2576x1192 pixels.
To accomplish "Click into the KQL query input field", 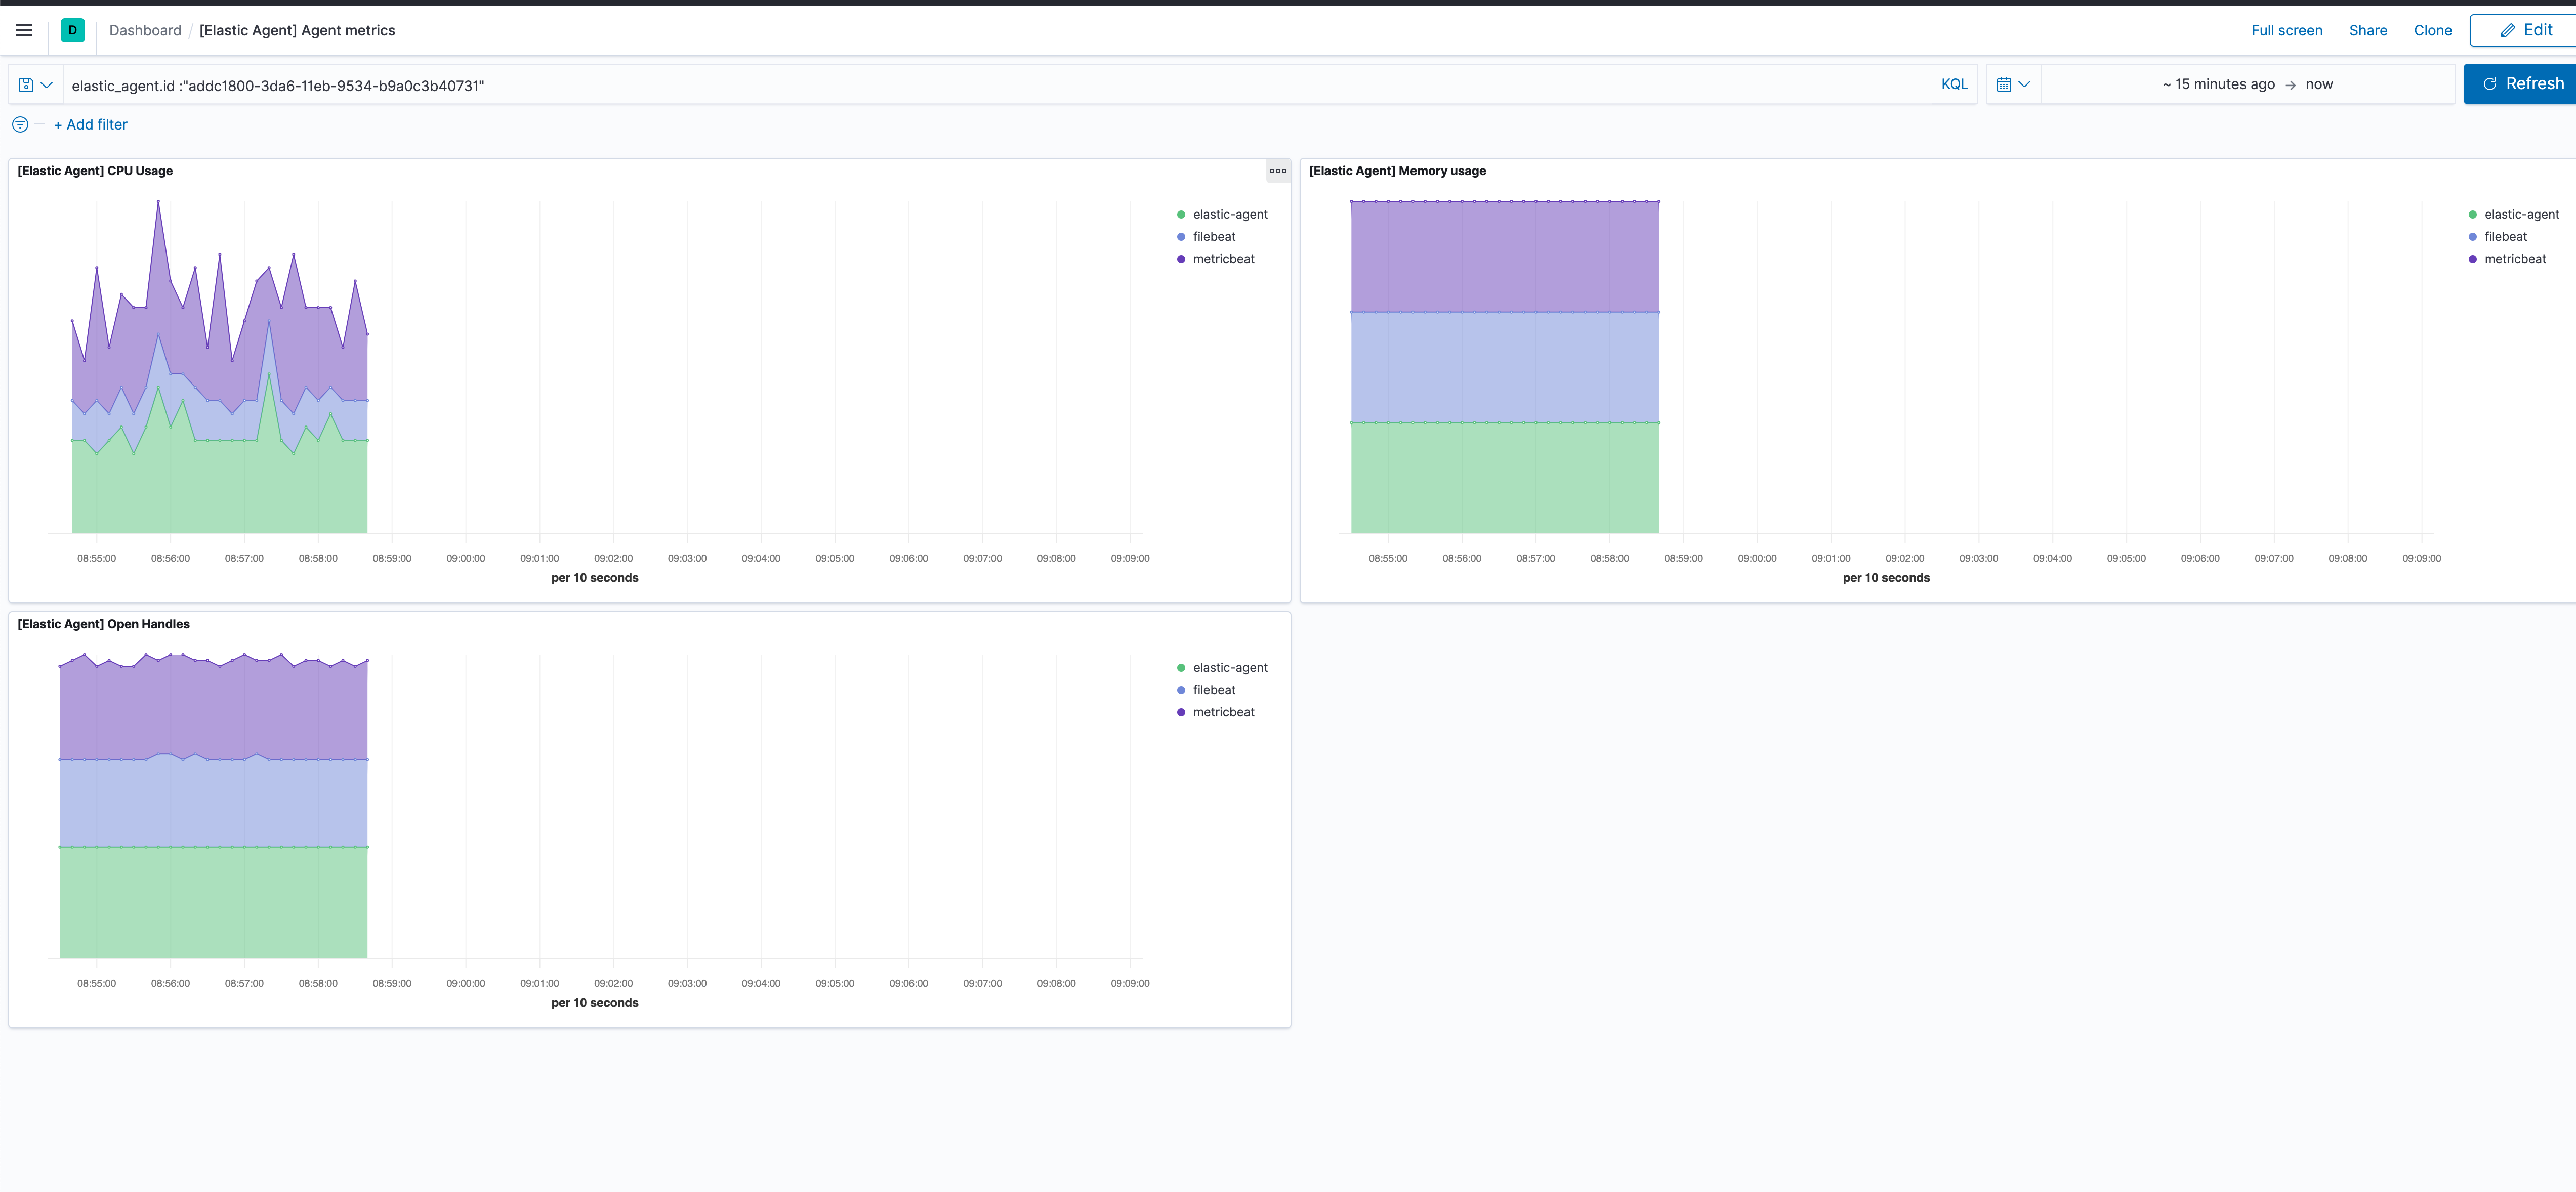I will [1000, 85].
